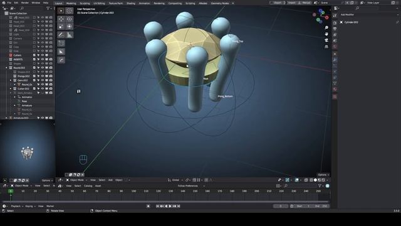Collapse the Gem.002 collection
401x226 pixels.
pyautogui.click(x=11, y=80)
